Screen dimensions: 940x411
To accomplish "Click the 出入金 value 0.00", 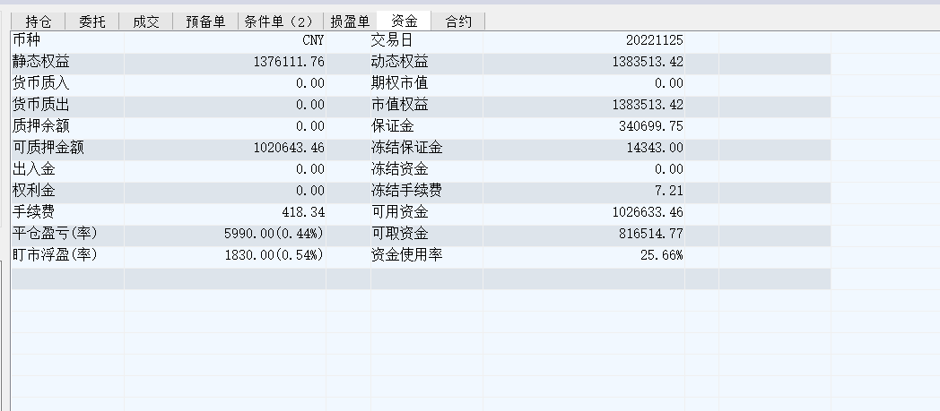I will coord(310,169).
